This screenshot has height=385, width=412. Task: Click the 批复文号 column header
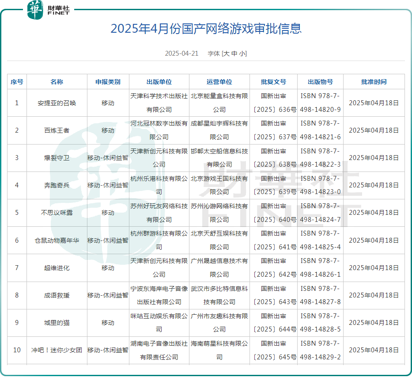point(273,82)
